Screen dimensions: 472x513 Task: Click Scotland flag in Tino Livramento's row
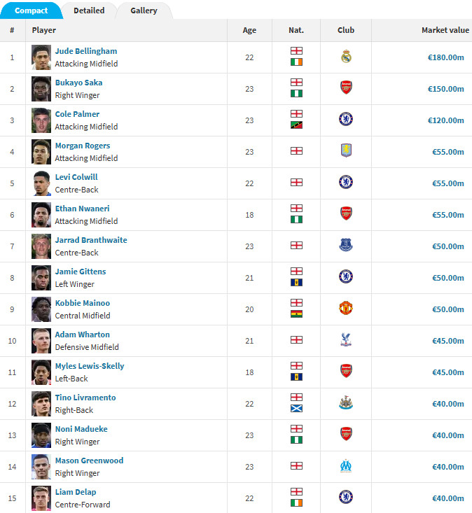click(x=296, y=408)
